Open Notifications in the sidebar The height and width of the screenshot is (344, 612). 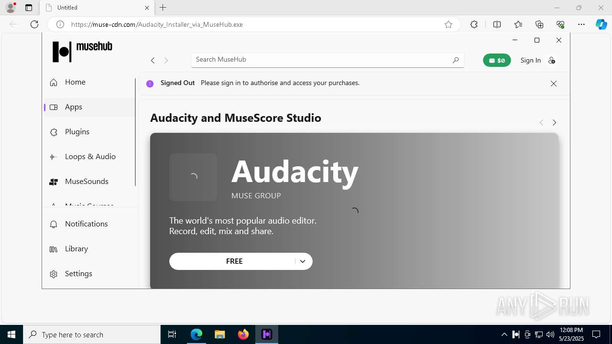[89, 224]
